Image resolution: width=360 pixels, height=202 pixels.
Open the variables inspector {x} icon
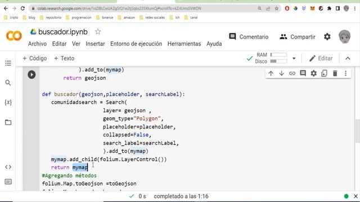pos(8,102)
